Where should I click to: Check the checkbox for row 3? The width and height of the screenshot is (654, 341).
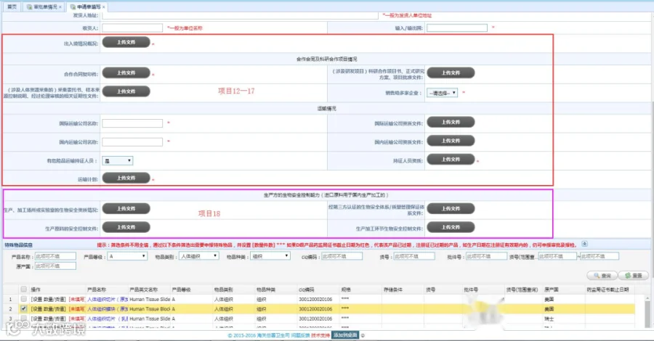[x=24, y=318]
